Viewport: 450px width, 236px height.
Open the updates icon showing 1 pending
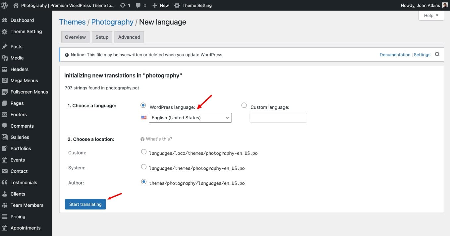click(x=123, y=5)
